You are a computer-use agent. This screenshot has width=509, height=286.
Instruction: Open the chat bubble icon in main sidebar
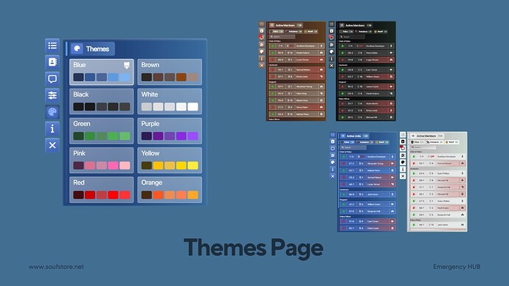pos(52,79)
